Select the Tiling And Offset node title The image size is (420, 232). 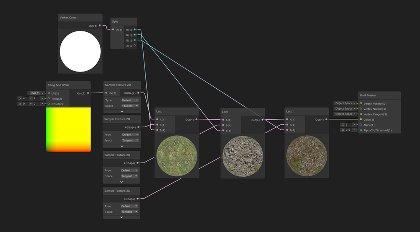[x=59, y=85]
